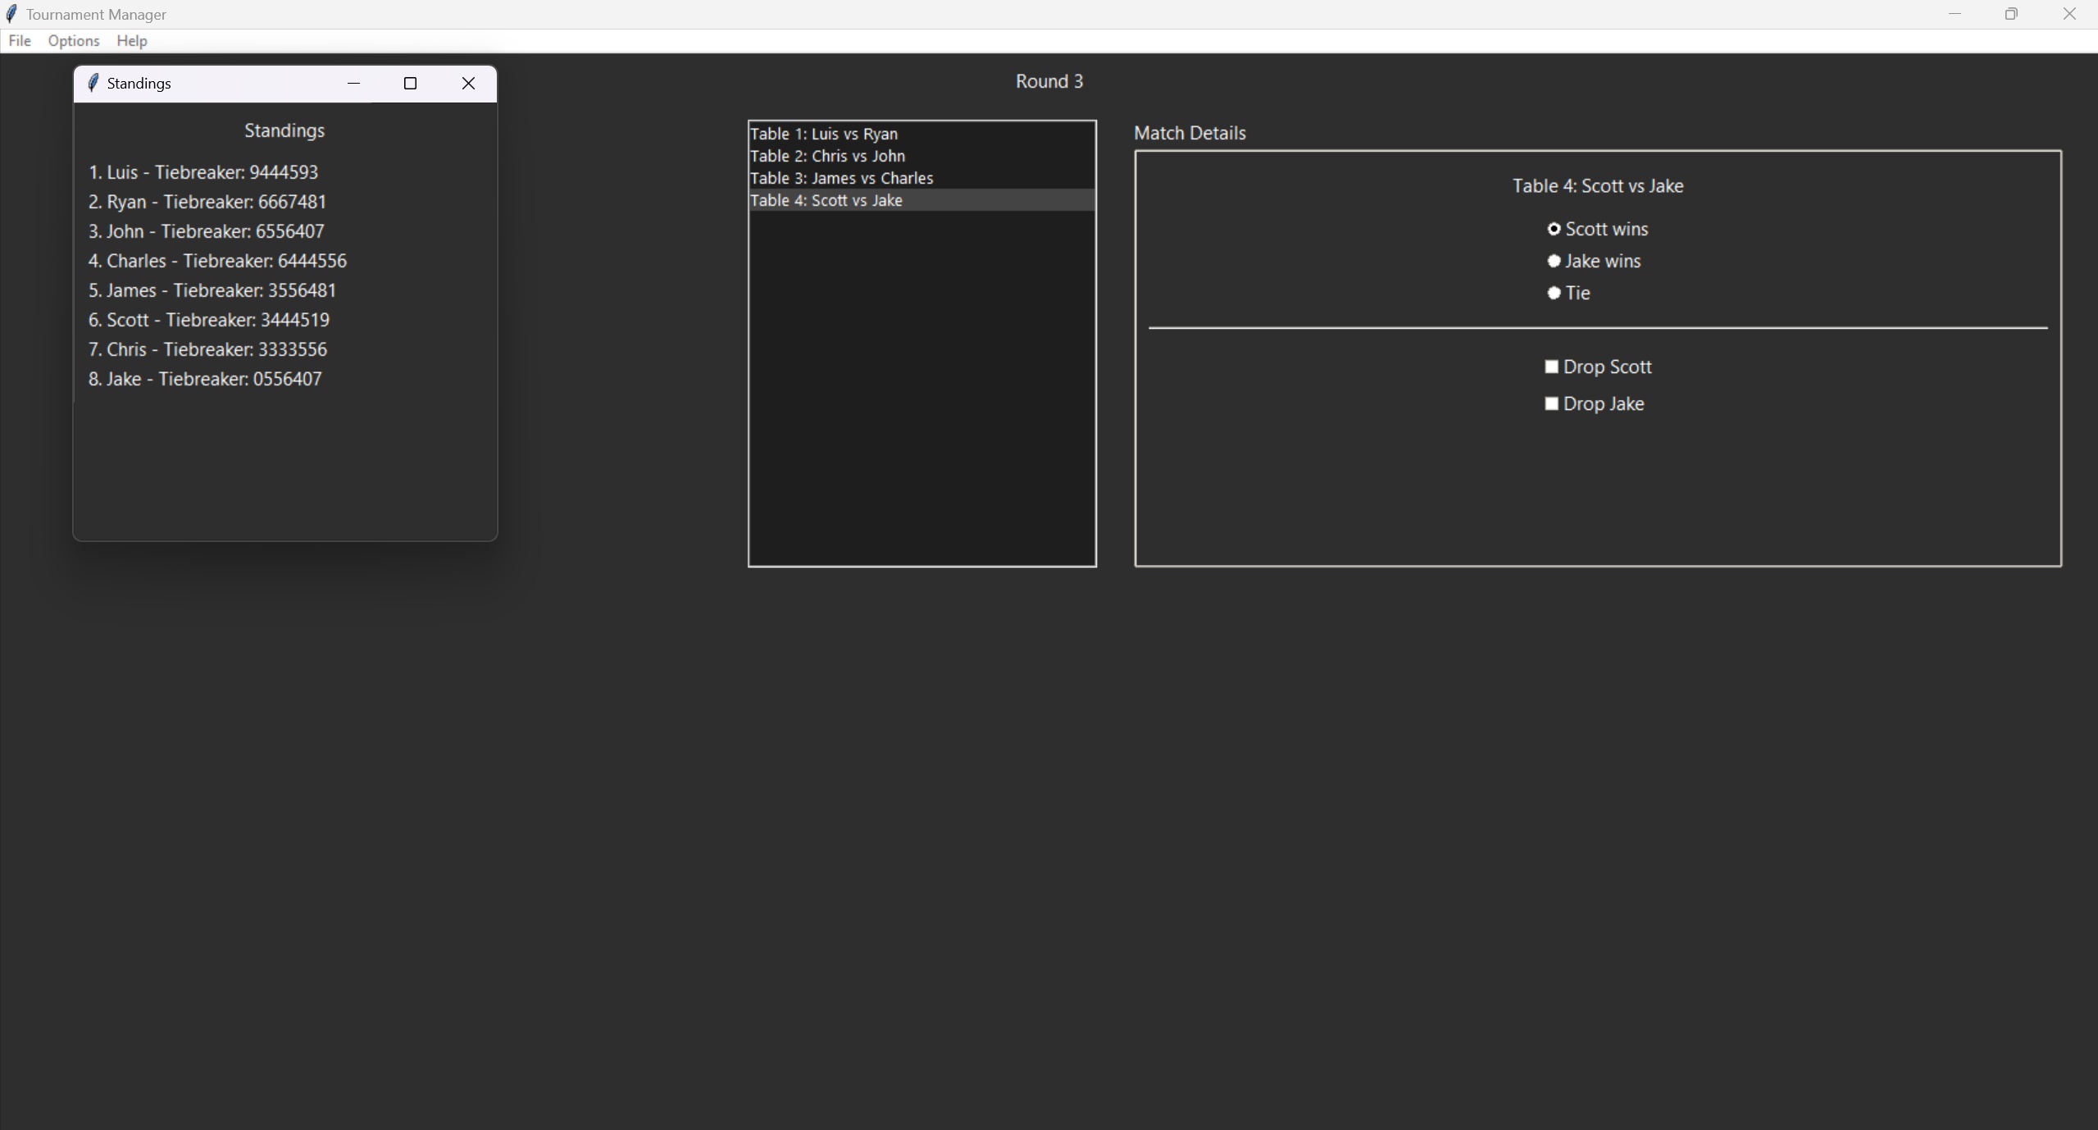Select the Jake wins radio button

(1594, 262)
